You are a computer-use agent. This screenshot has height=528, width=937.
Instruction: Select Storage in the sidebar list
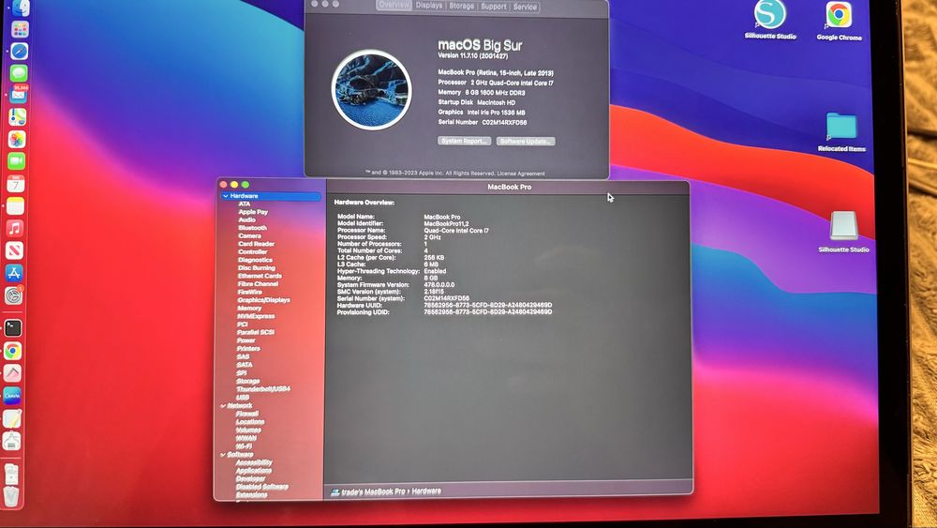pos(247,381)
